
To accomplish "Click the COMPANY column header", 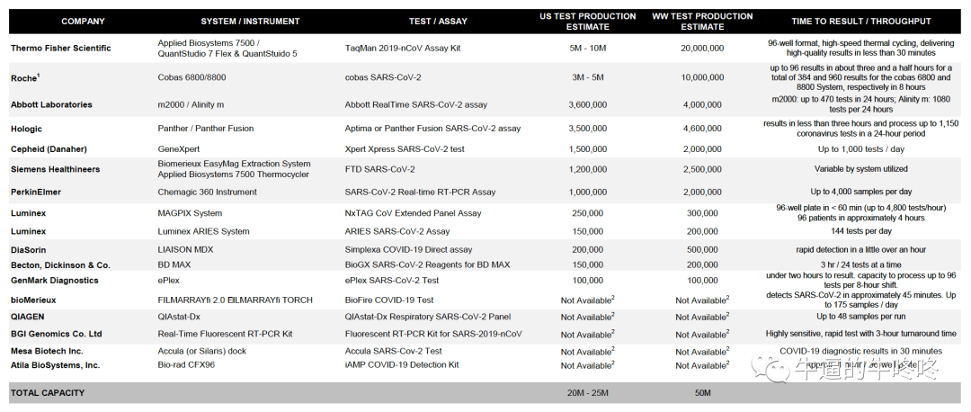I will click(x=83, y=21).
